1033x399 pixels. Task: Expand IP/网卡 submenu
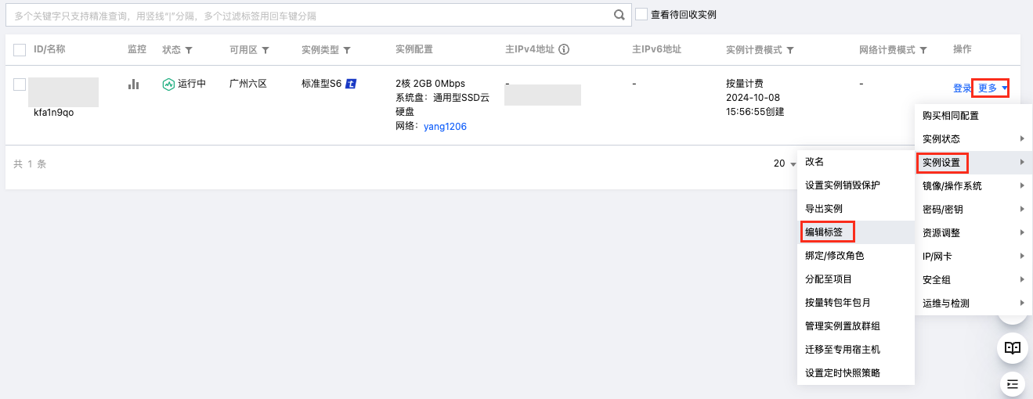coord(973,256)
